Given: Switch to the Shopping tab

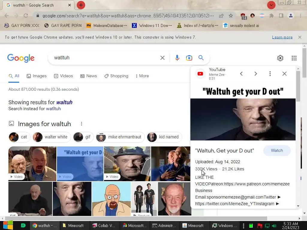Looking at the screenshot, I should (116, 76).
